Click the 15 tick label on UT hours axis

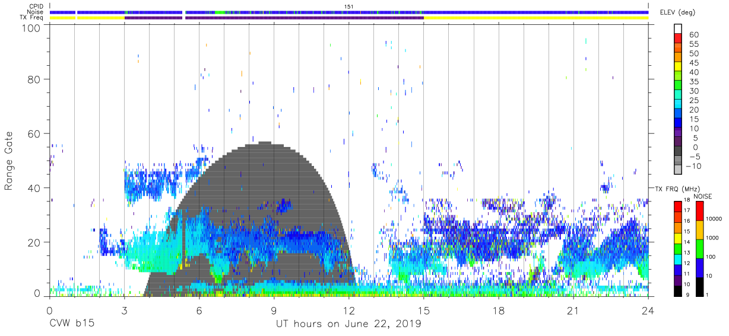(x=423, y=311)
